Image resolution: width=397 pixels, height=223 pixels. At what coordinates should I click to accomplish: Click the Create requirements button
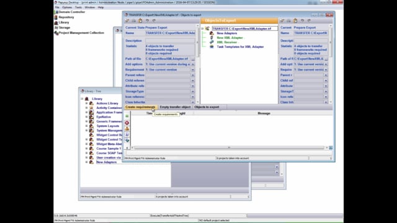pyautogui.click(x=141, y=107)
